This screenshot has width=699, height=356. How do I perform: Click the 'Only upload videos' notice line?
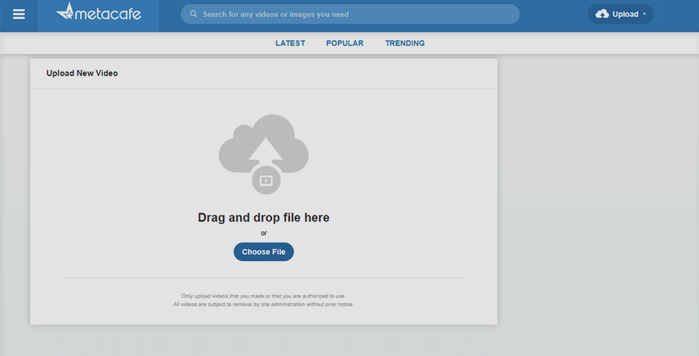264,296
